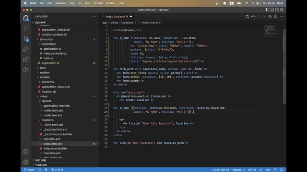Open location.rb model file

[x=49, y=91]
